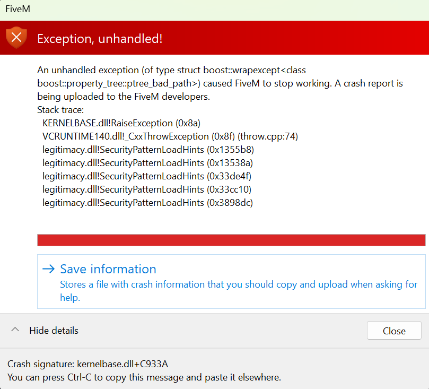Click the legitimacy.dll line ending 0x33de4f
The width and height of the screenshot is (429, 389).
pos(147,176)
